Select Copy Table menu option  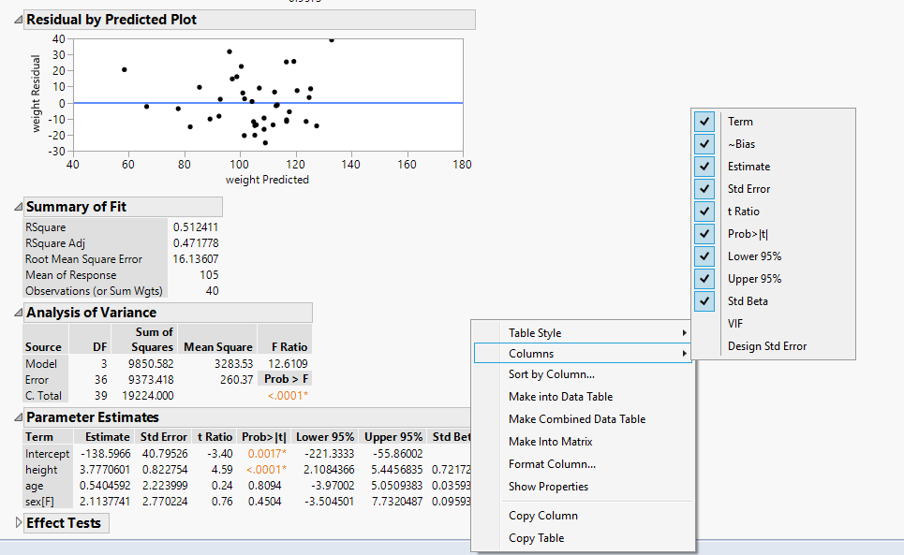click(x=536, y=538)
